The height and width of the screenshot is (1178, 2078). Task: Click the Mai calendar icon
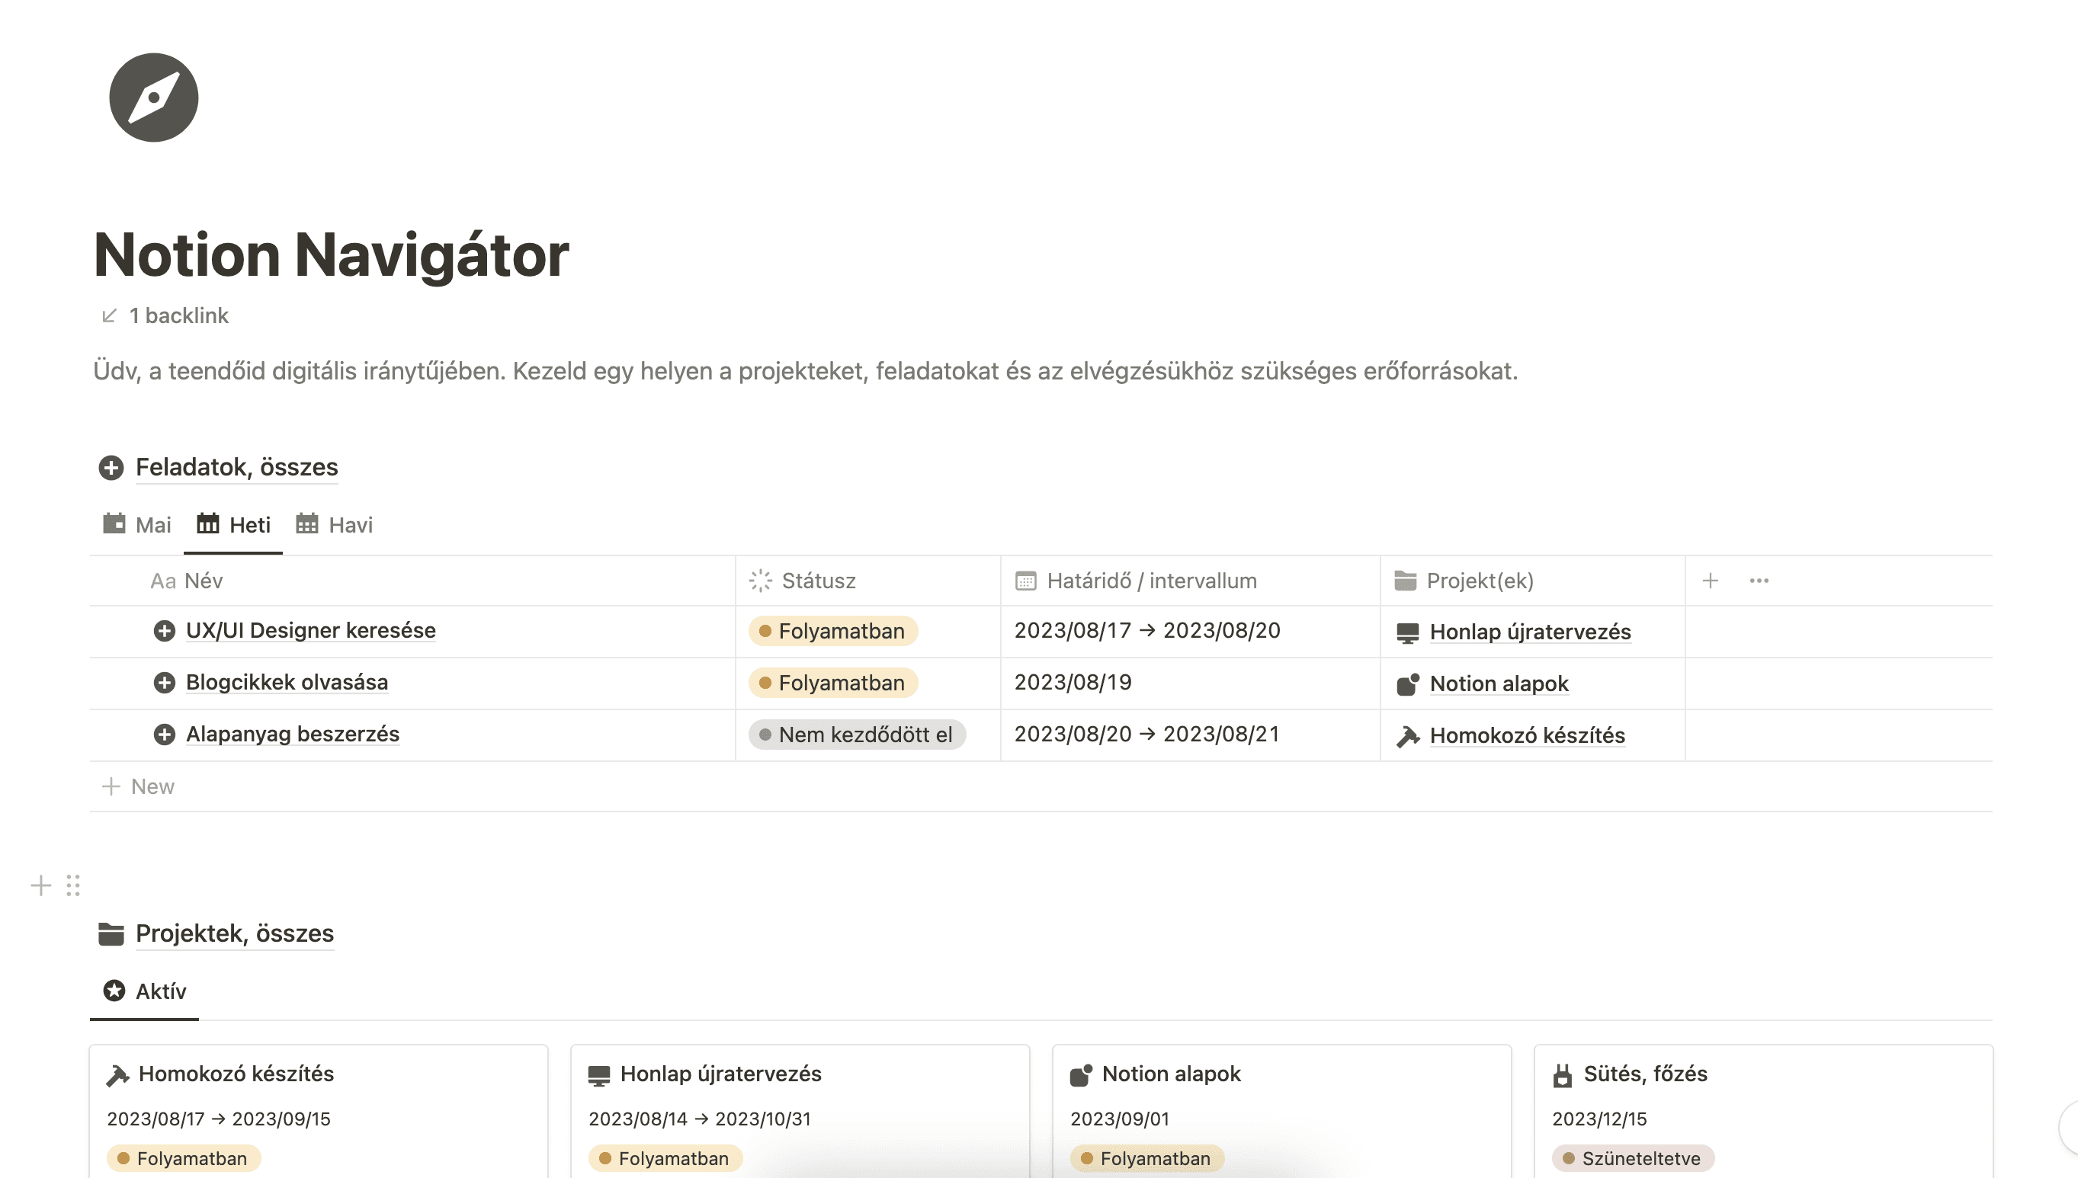(114, 523)
